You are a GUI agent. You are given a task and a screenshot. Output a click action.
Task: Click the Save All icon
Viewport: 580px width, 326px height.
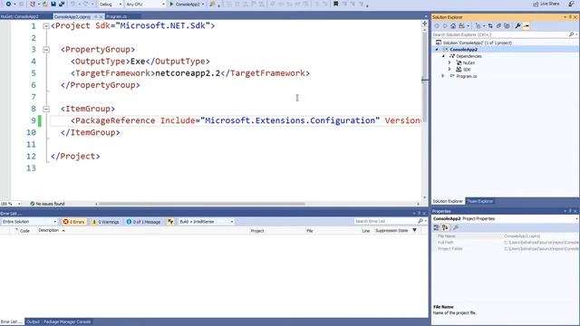click(x=62, y=4)
